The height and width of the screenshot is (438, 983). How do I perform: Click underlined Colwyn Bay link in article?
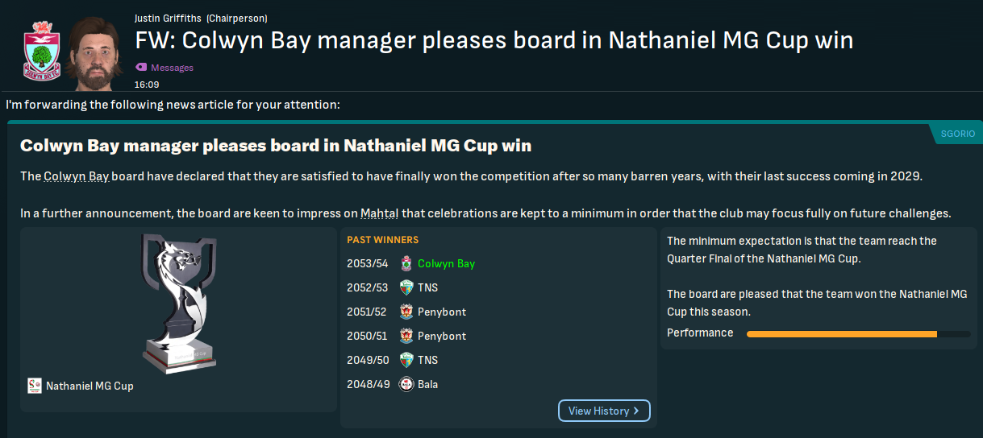click(x=77, y=176)
